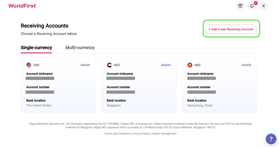
Task: Open the gift rewards icon
Action: (240, 6)
